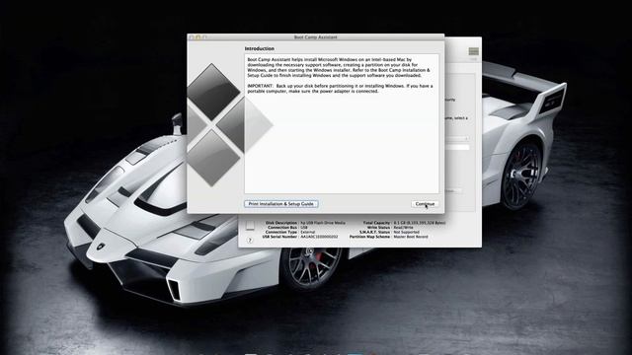This screenshot has height=355, width=632.
Task: Click the Total Capacity value in Disk Utility
Action: point(420,223)
